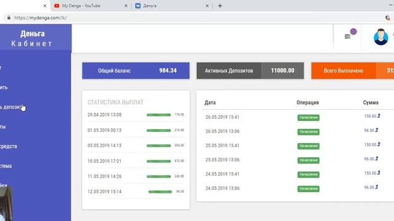This screenshot has width=394, height=221.
Task: Open the Деньга Кабинет logo header
Action: click(36, 38)
